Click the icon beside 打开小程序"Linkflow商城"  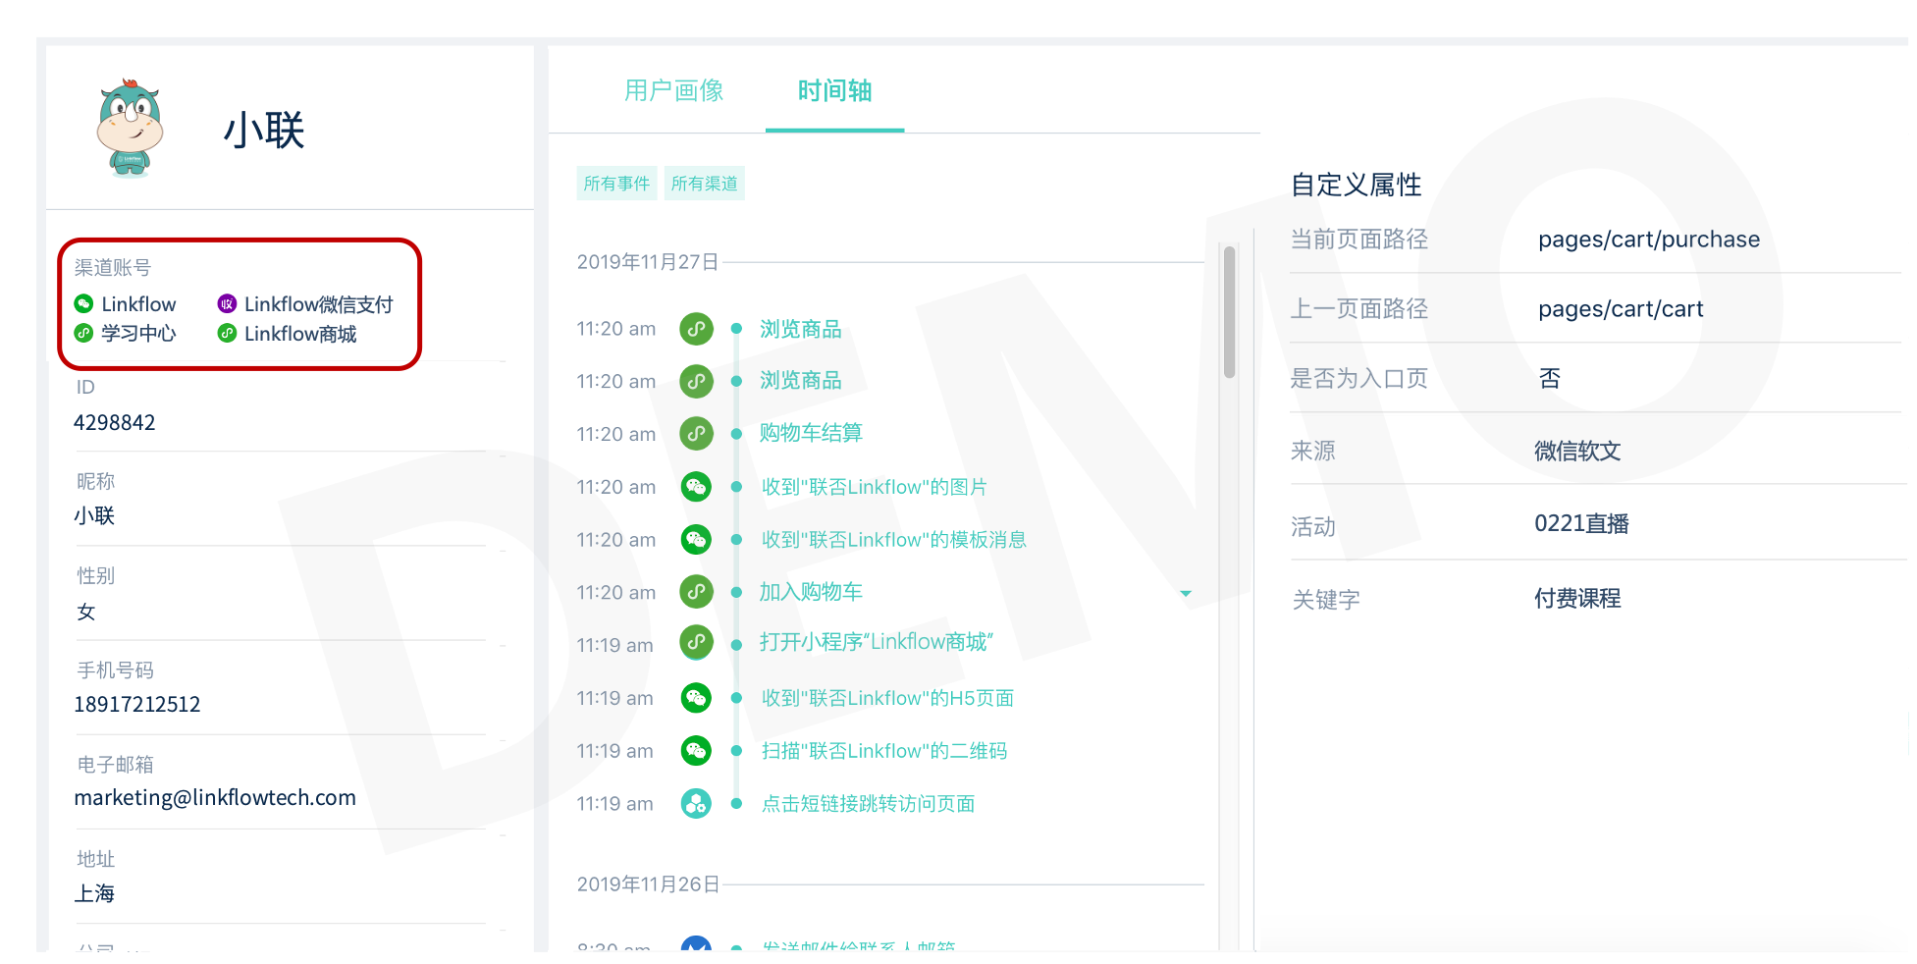696,642
